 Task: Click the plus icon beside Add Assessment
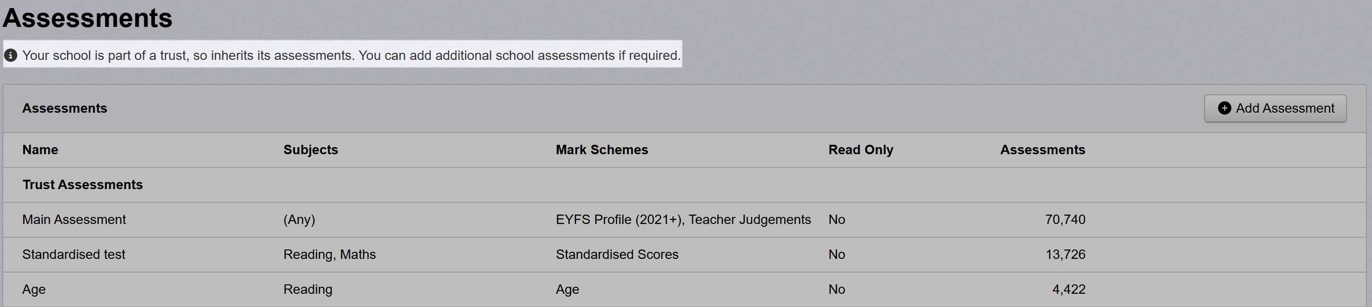click(x=1224, y=108)
